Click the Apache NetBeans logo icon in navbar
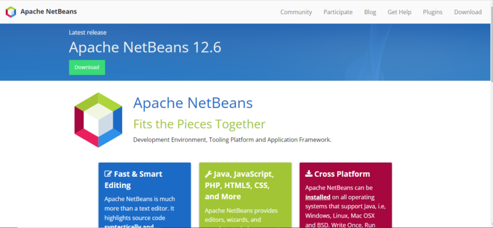Viewport: 493px width, 228px height. point(10,12)
